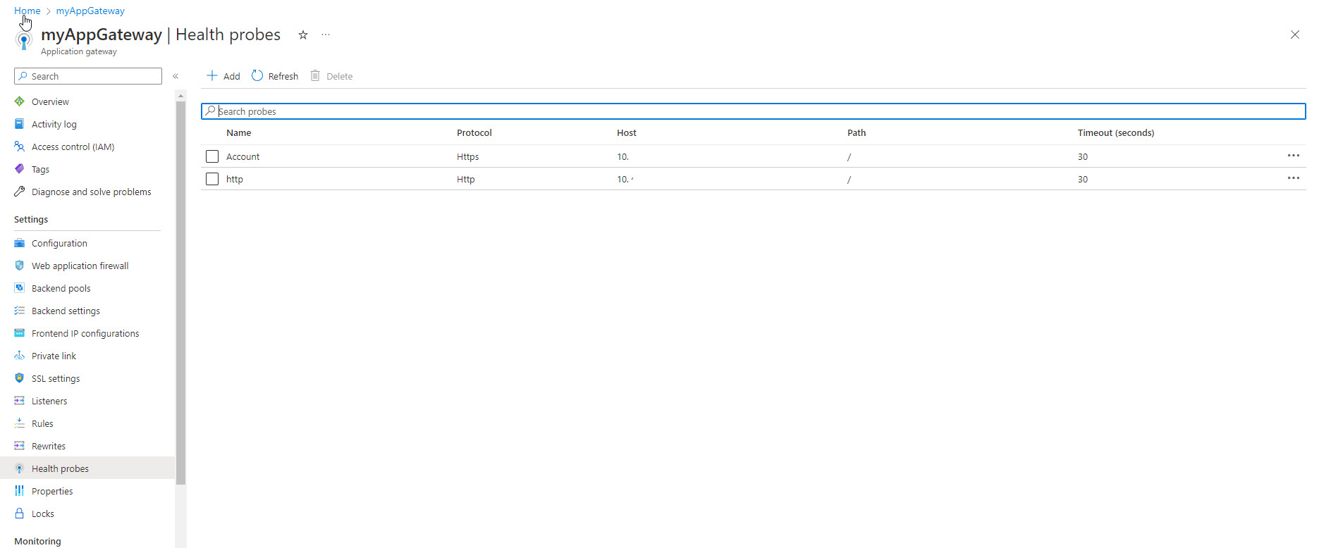The width and height of the screenshot is (1319, 548).
Task: Click the Protocol column header
Action: click(474, 132)
